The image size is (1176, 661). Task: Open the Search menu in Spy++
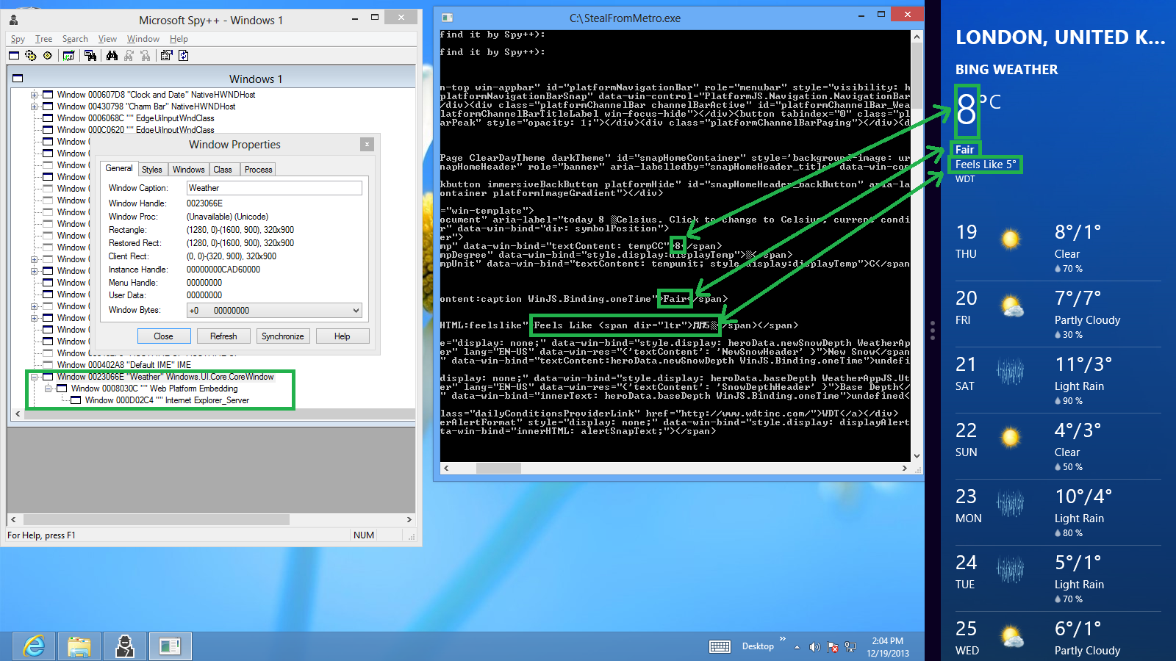(x=75, y=38)
